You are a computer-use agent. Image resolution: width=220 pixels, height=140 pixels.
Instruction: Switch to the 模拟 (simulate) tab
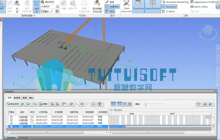click(x=31, y=98)
